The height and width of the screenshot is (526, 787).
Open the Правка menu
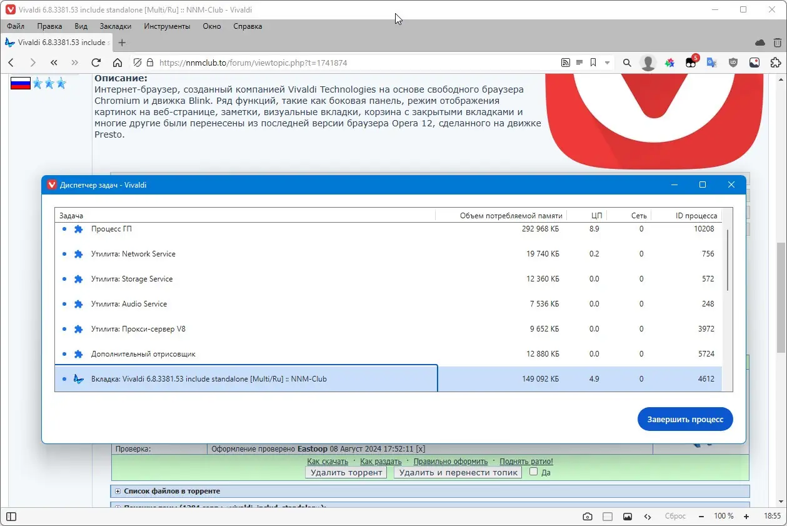pos(49,26)
